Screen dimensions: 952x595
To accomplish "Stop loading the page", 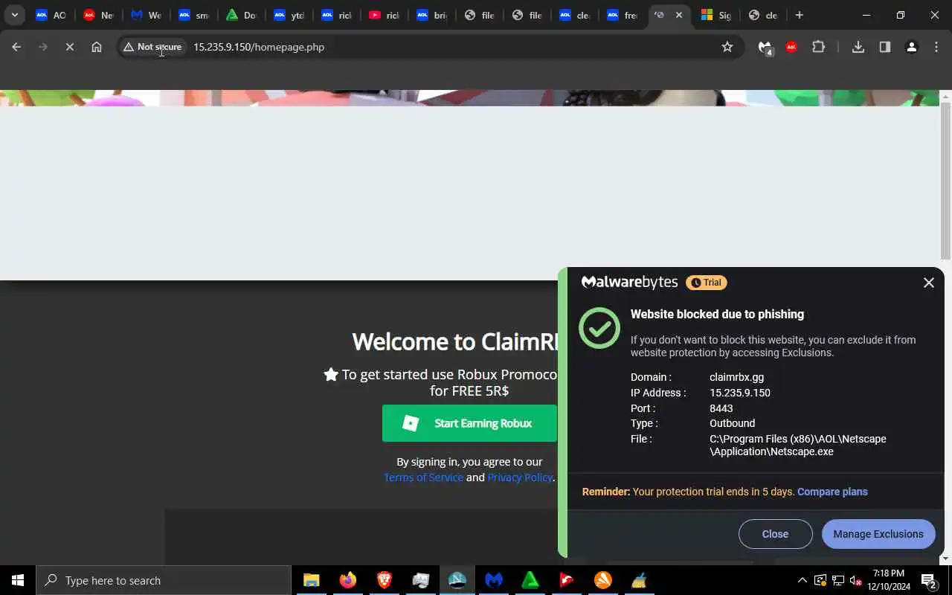I will [69, 47].
